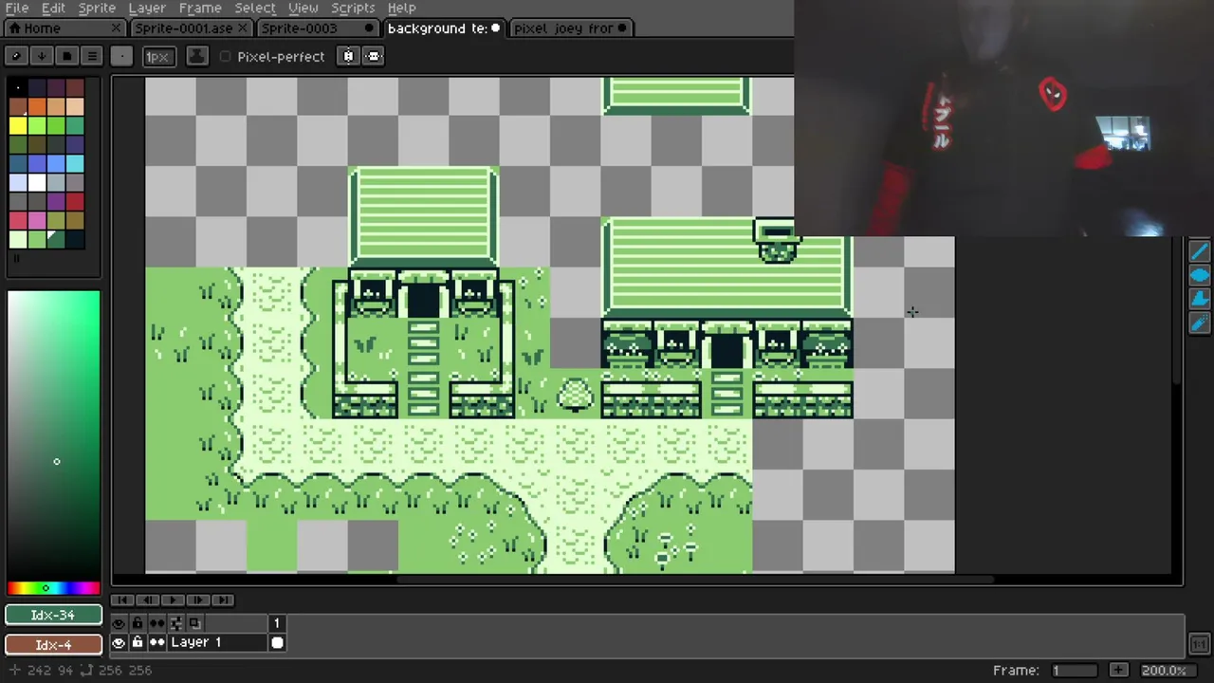Select the Blur/Jumble tool icon
The width and height of the screenshot is (1214, 683).
(x=1200, y=323)
